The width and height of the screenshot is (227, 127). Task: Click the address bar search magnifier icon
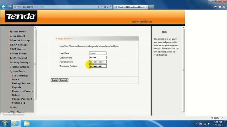(99, 7)
